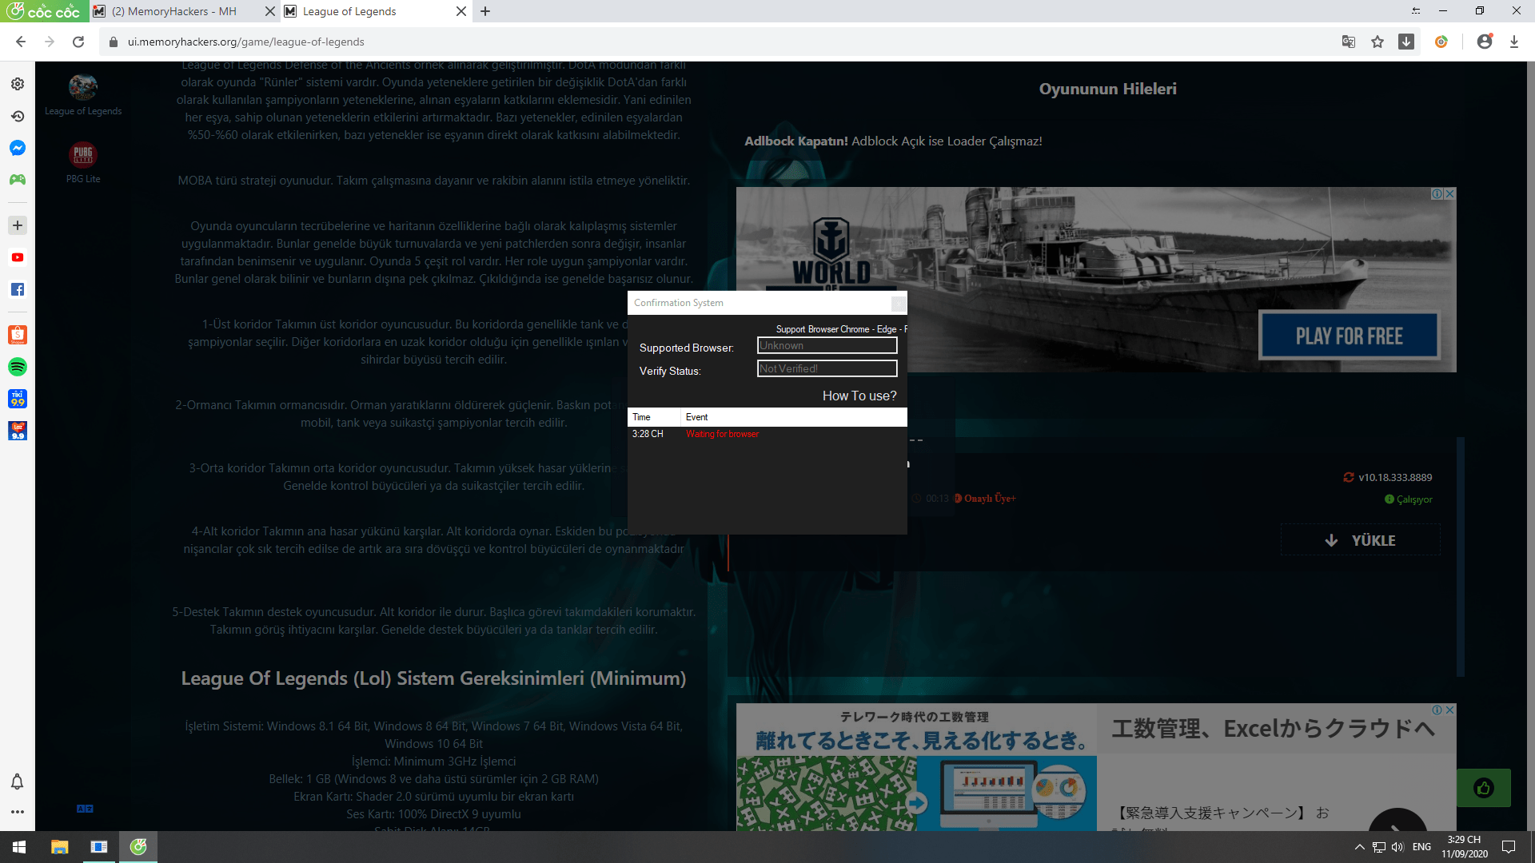Click the Supported Browser field
This screenshot has height=863, width=1535.
[x=827, y=345]
